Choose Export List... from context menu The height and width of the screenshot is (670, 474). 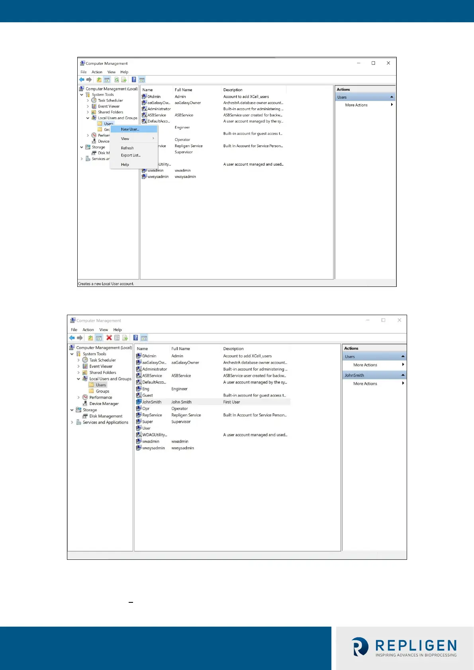pos(134,155)
